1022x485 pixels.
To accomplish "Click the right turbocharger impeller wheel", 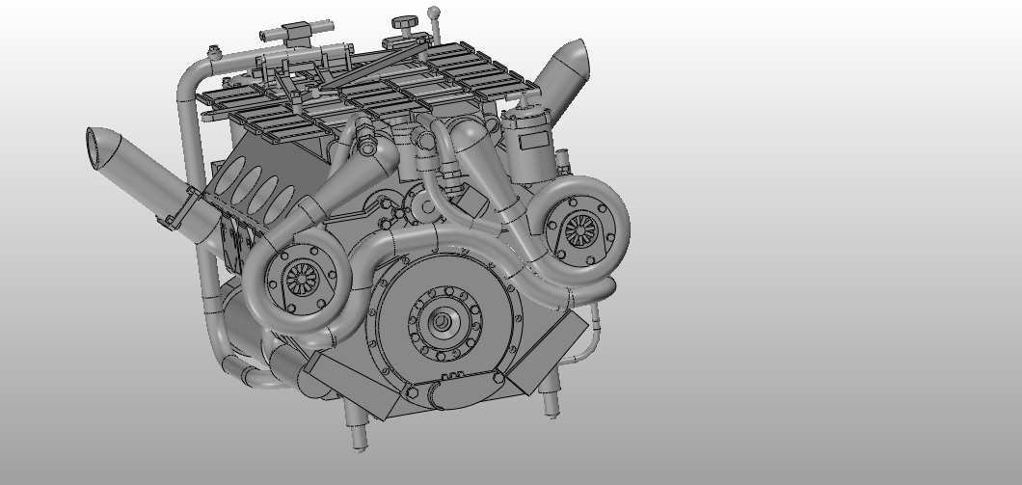I will [579, 230].
